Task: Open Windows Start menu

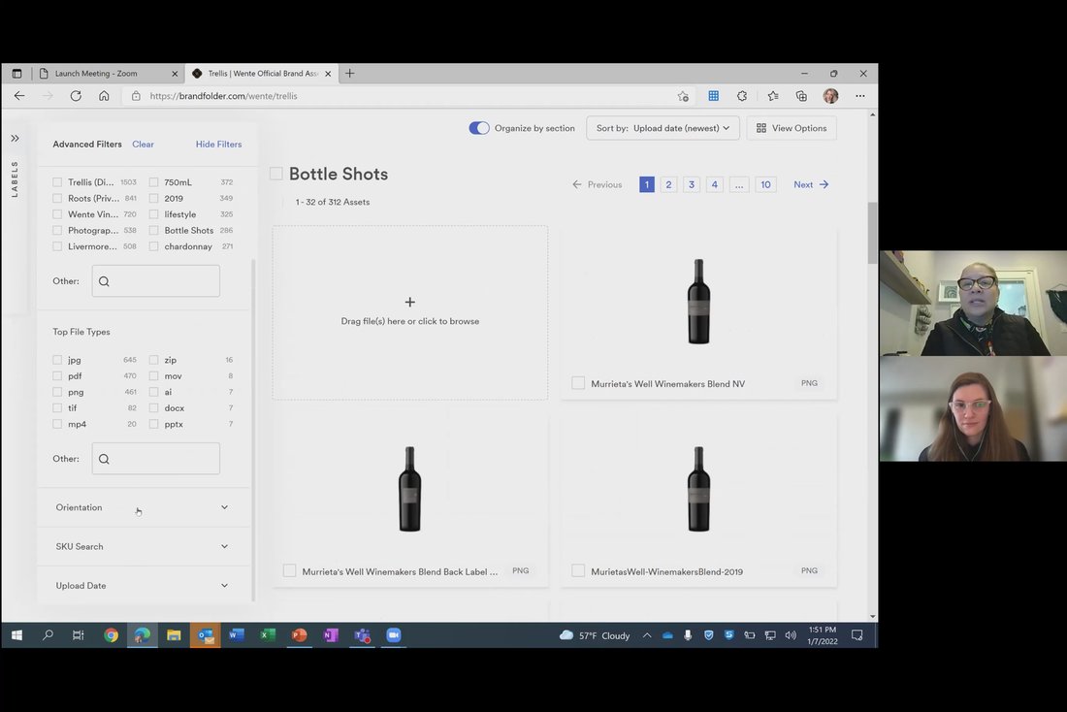Action: 17,635
